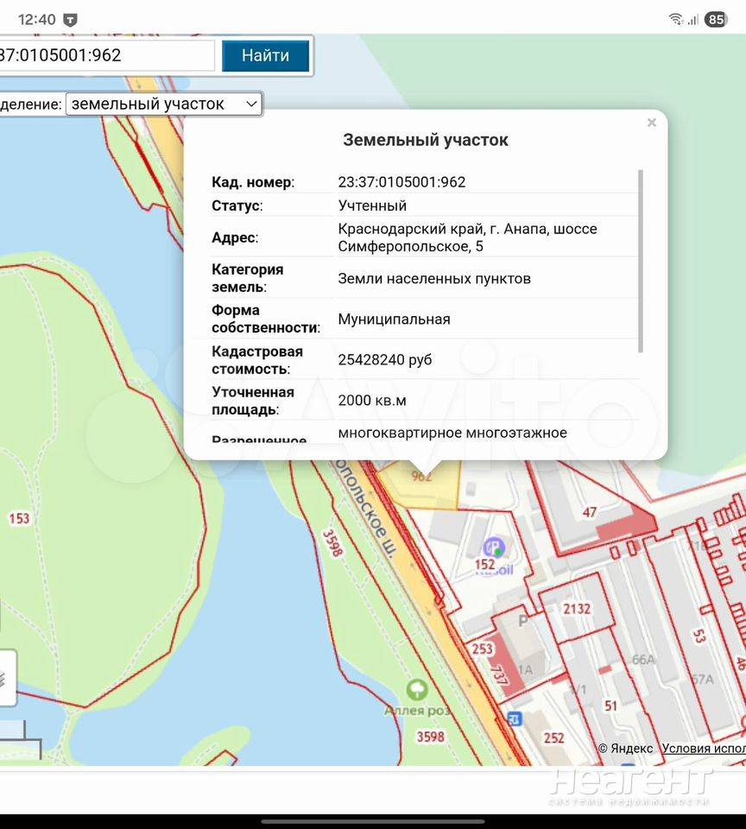Select parcel 2132 on the map
The image size is (746, 829).
click(577, 609)
